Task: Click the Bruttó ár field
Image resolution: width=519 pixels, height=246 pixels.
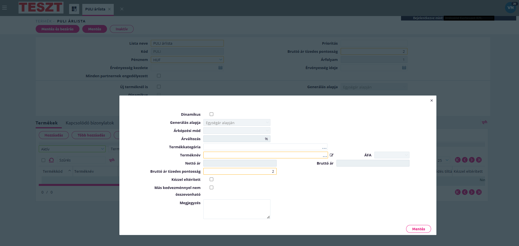Action: (373, 163)
